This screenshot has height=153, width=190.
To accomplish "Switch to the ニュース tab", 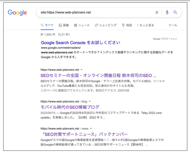I will 82,25.
